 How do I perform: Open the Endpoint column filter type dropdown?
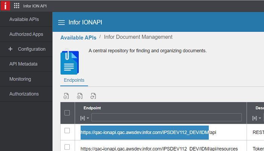84,118
